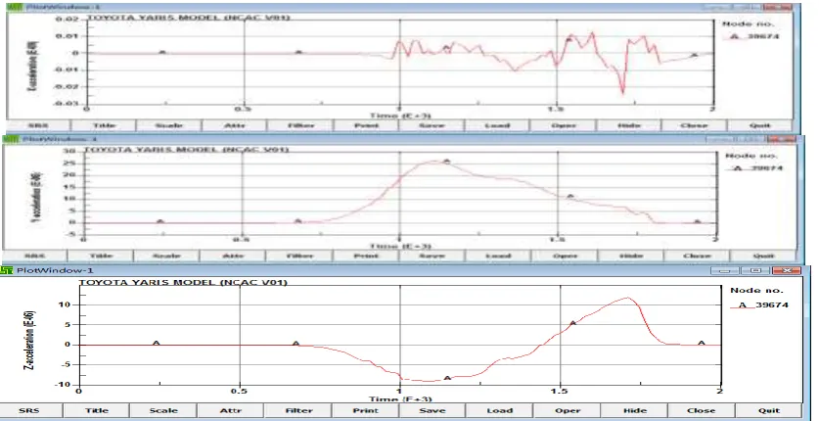Click 'Node no.' legend heading in Z-acceleration plot
Viewport: 819px width, 421px height.
756,291
